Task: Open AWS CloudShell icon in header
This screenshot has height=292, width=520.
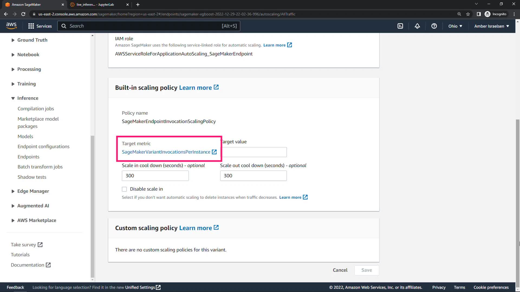Action: pos(400,26)
